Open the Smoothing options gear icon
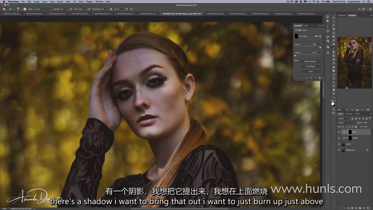This screenshot has height=210, width=373. (111, 9)
